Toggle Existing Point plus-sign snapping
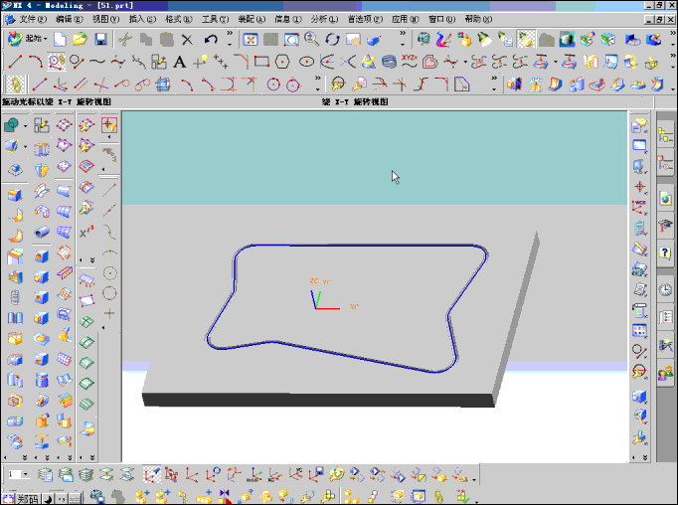 tap(109, 313)
